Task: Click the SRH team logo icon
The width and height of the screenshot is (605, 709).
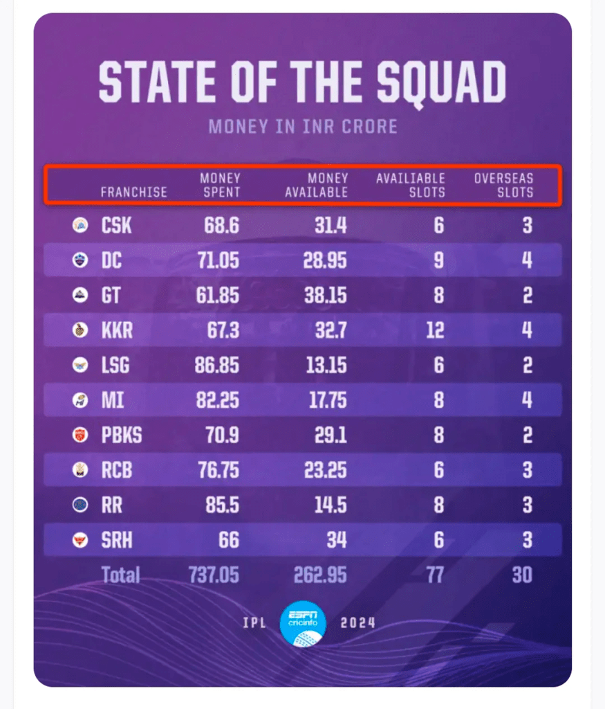Action: (x=80, y=540)
